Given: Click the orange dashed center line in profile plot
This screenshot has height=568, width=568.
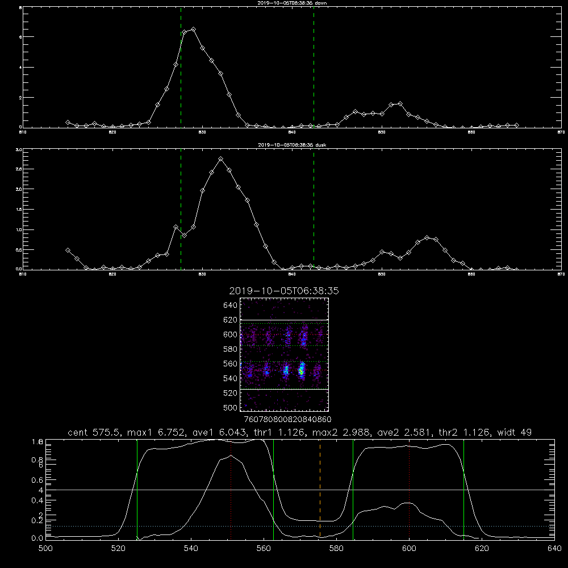Looking at the screenshot, I should point(320,490).
